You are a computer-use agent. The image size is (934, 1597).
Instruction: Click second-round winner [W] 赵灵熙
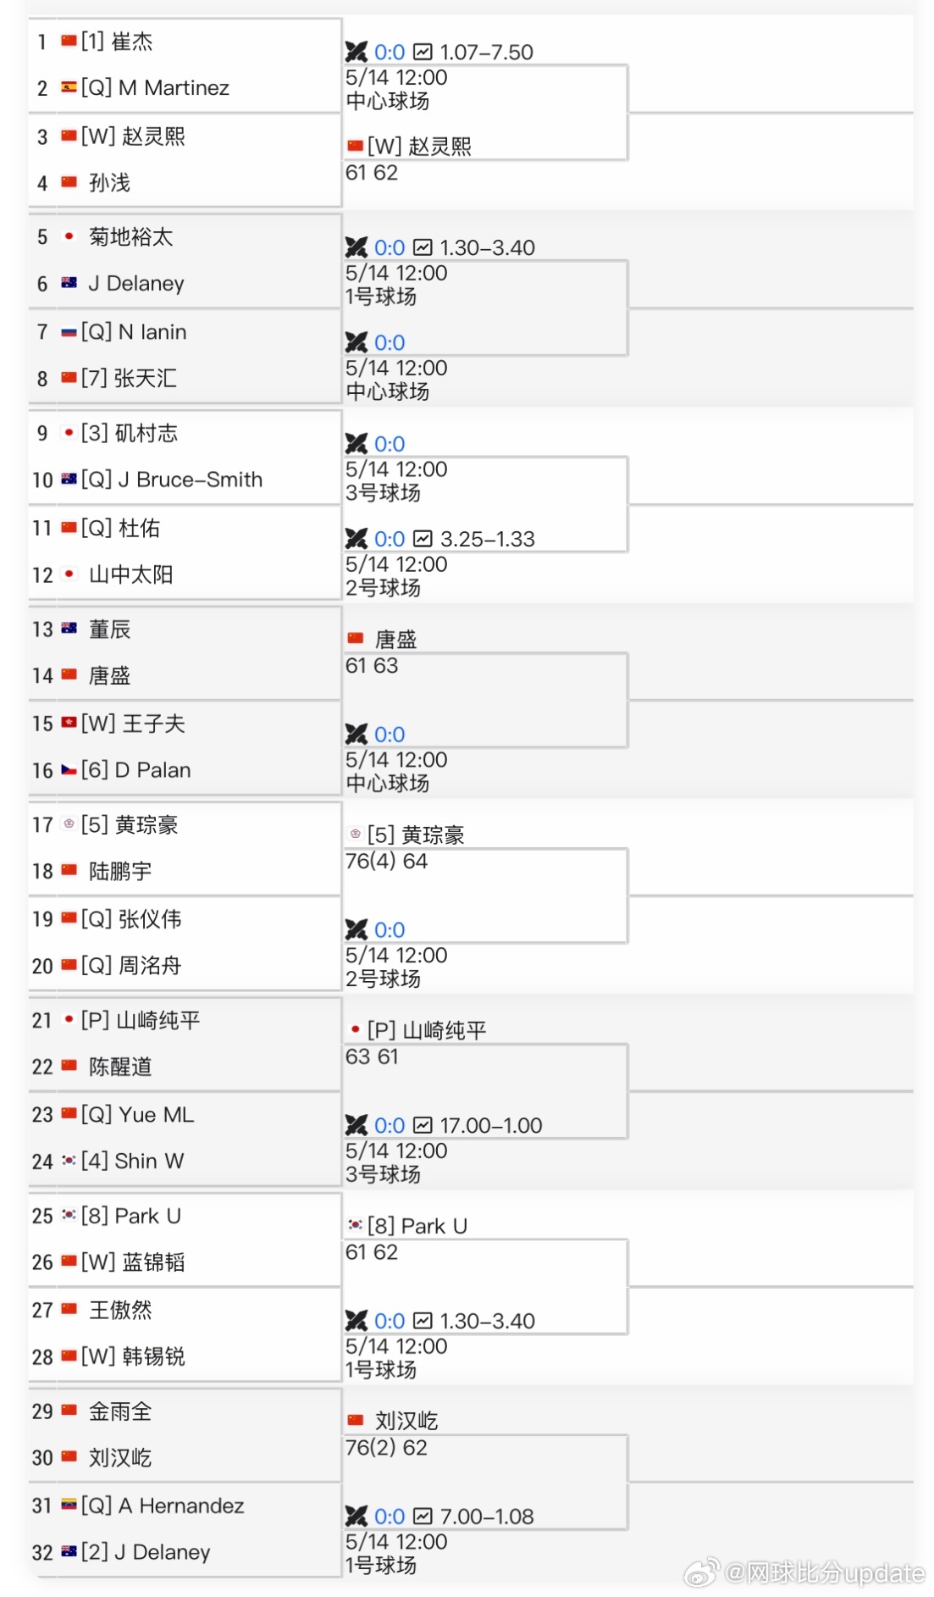click(x=419, y=147)
